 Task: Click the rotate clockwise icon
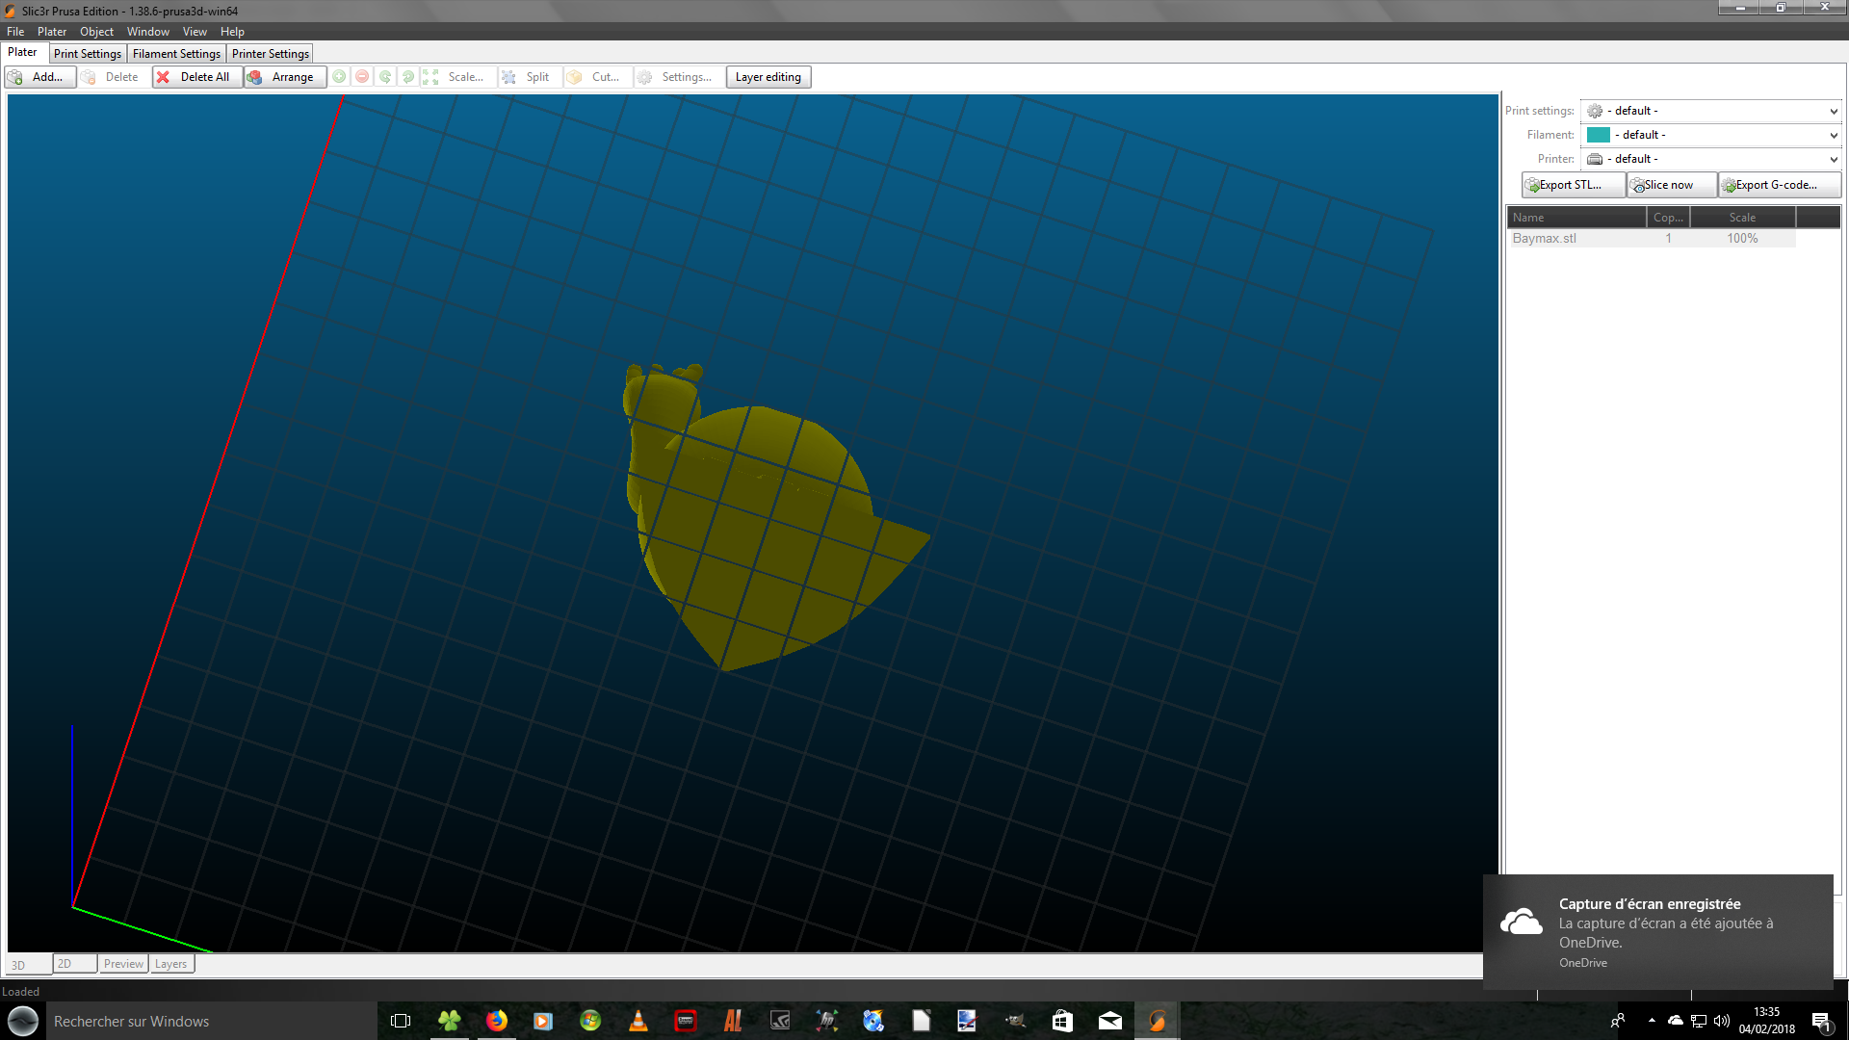pos(408,77)
